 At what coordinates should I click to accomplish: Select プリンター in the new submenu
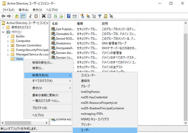pyautogui.click(x=105, y=125)
